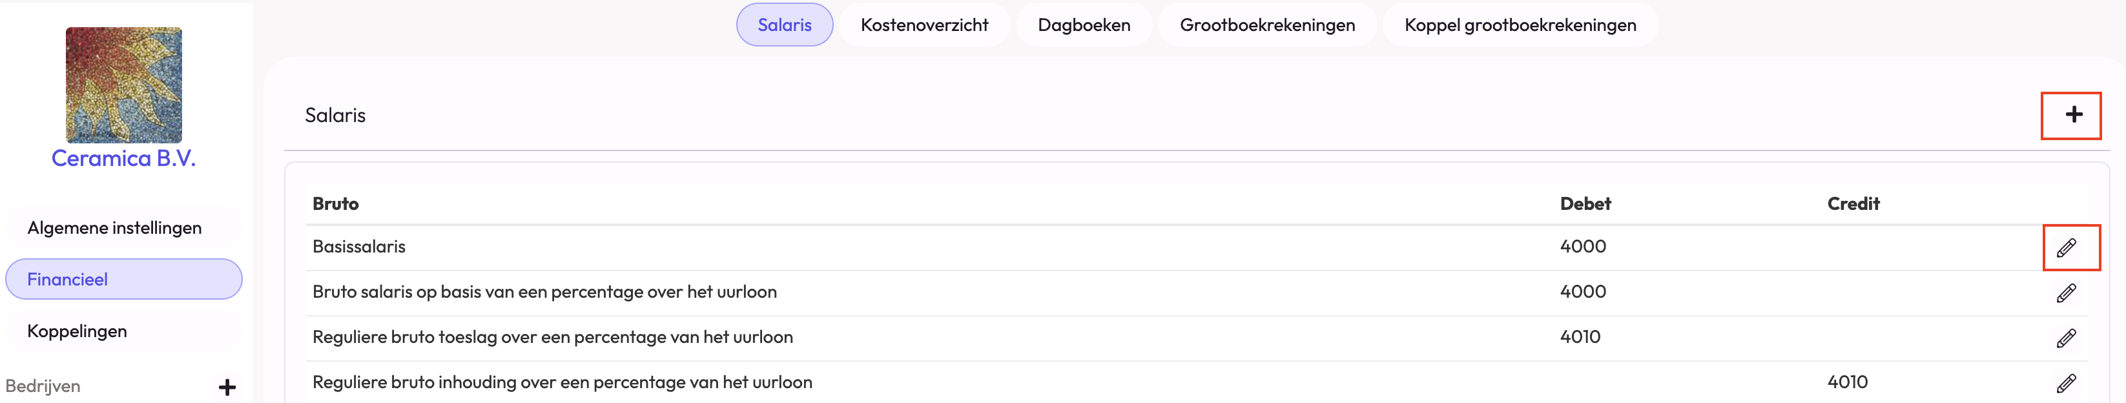The height and width of the screenshot is (403, 2126).
Task: Open the Salaris tab
Action: tap(784, 25)
